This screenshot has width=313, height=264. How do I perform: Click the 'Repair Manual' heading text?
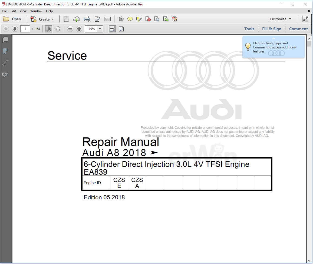(x=121, y=142)
